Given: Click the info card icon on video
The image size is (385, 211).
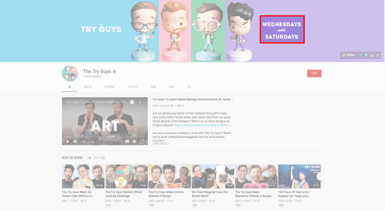Looking at the screenshot, I should click(x=132, y=102).
